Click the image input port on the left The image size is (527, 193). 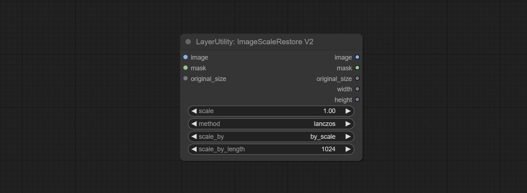pos(185,57)
